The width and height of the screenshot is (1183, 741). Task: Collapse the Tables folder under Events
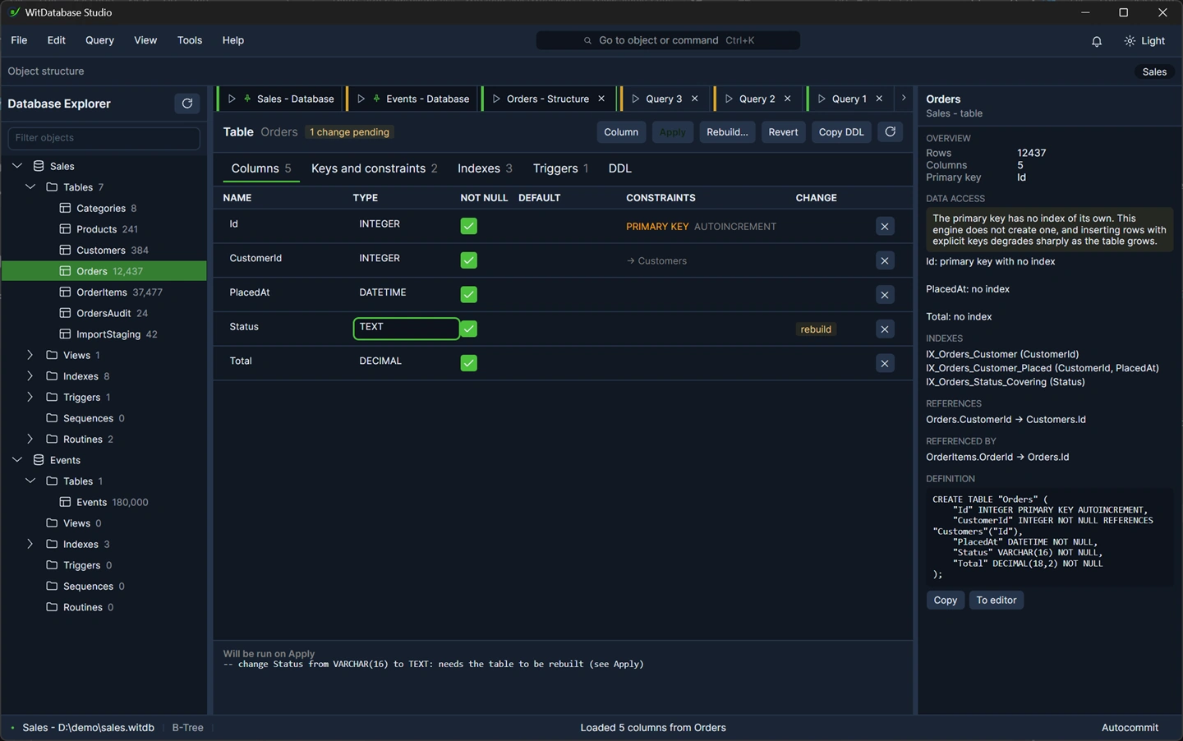[30, 481]
